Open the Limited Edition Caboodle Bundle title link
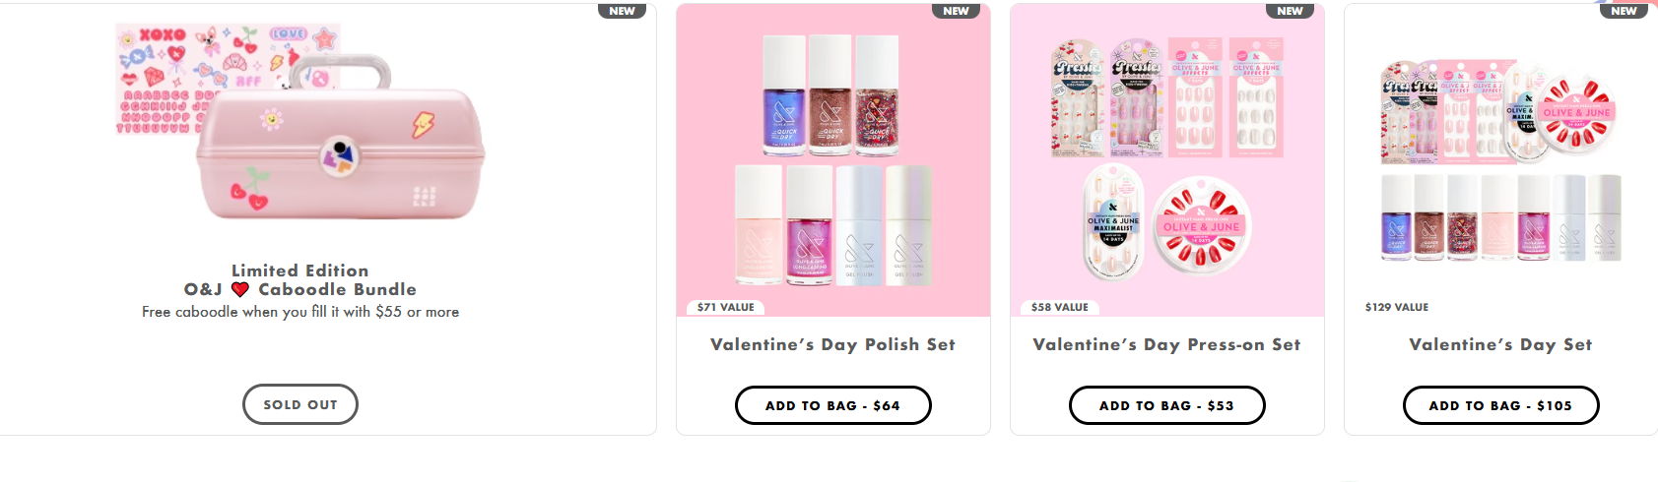This screenshot has height=482, width=1658. tap(300, 279)
